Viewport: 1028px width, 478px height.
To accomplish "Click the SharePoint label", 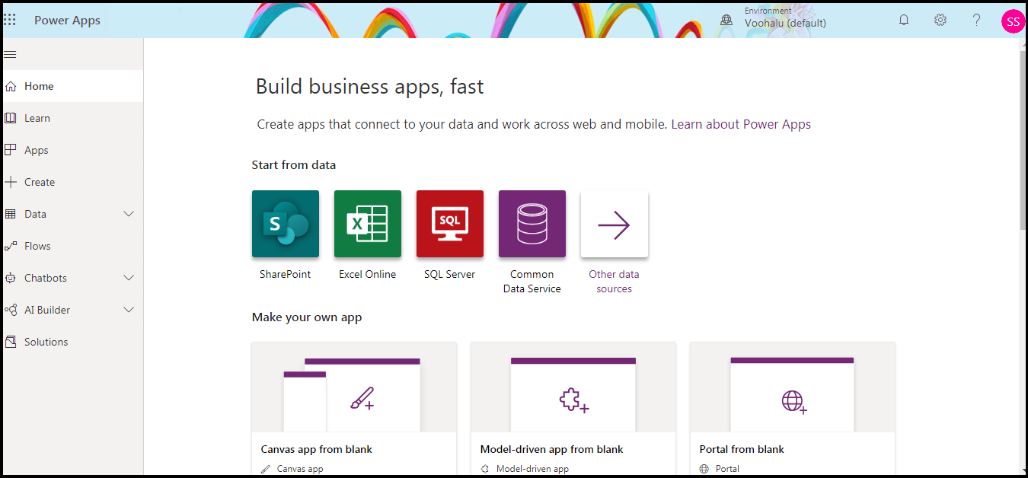I will point(286,274).
